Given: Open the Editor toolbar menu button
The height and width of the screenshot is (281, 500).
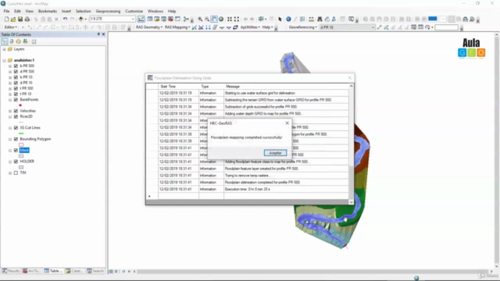Looking at the screenshot, I should click(11, 27).
